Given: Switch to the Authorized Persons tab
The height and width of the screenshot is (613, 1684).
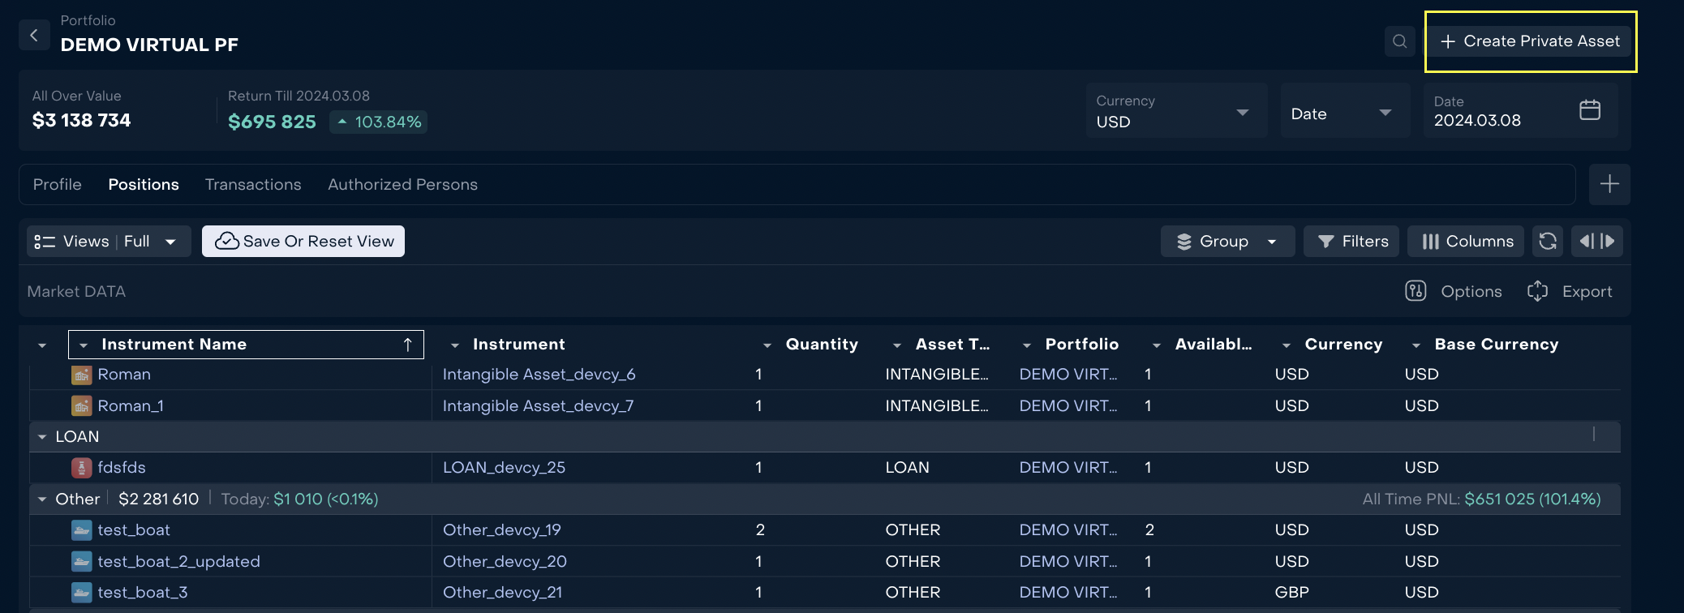Looking at the screenshot, I should pyautogui.click(x=402, y=185).
